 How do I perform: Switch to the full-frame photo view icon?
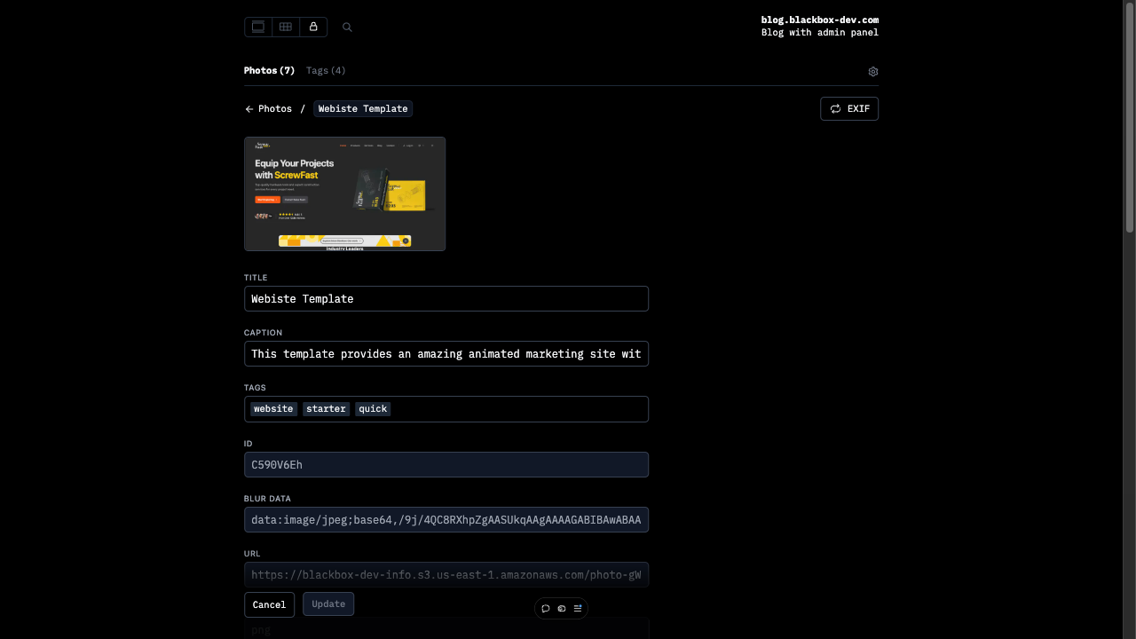(258, 28)
